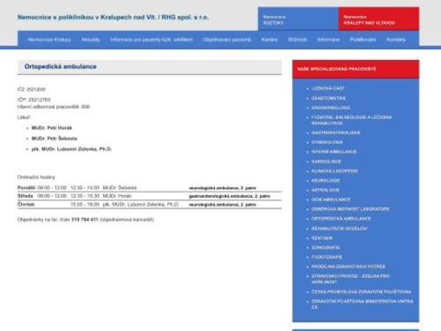Open Sonografie in sidebar list
Image resolution: width=441 pixels, height=331 pixels.
325,247
